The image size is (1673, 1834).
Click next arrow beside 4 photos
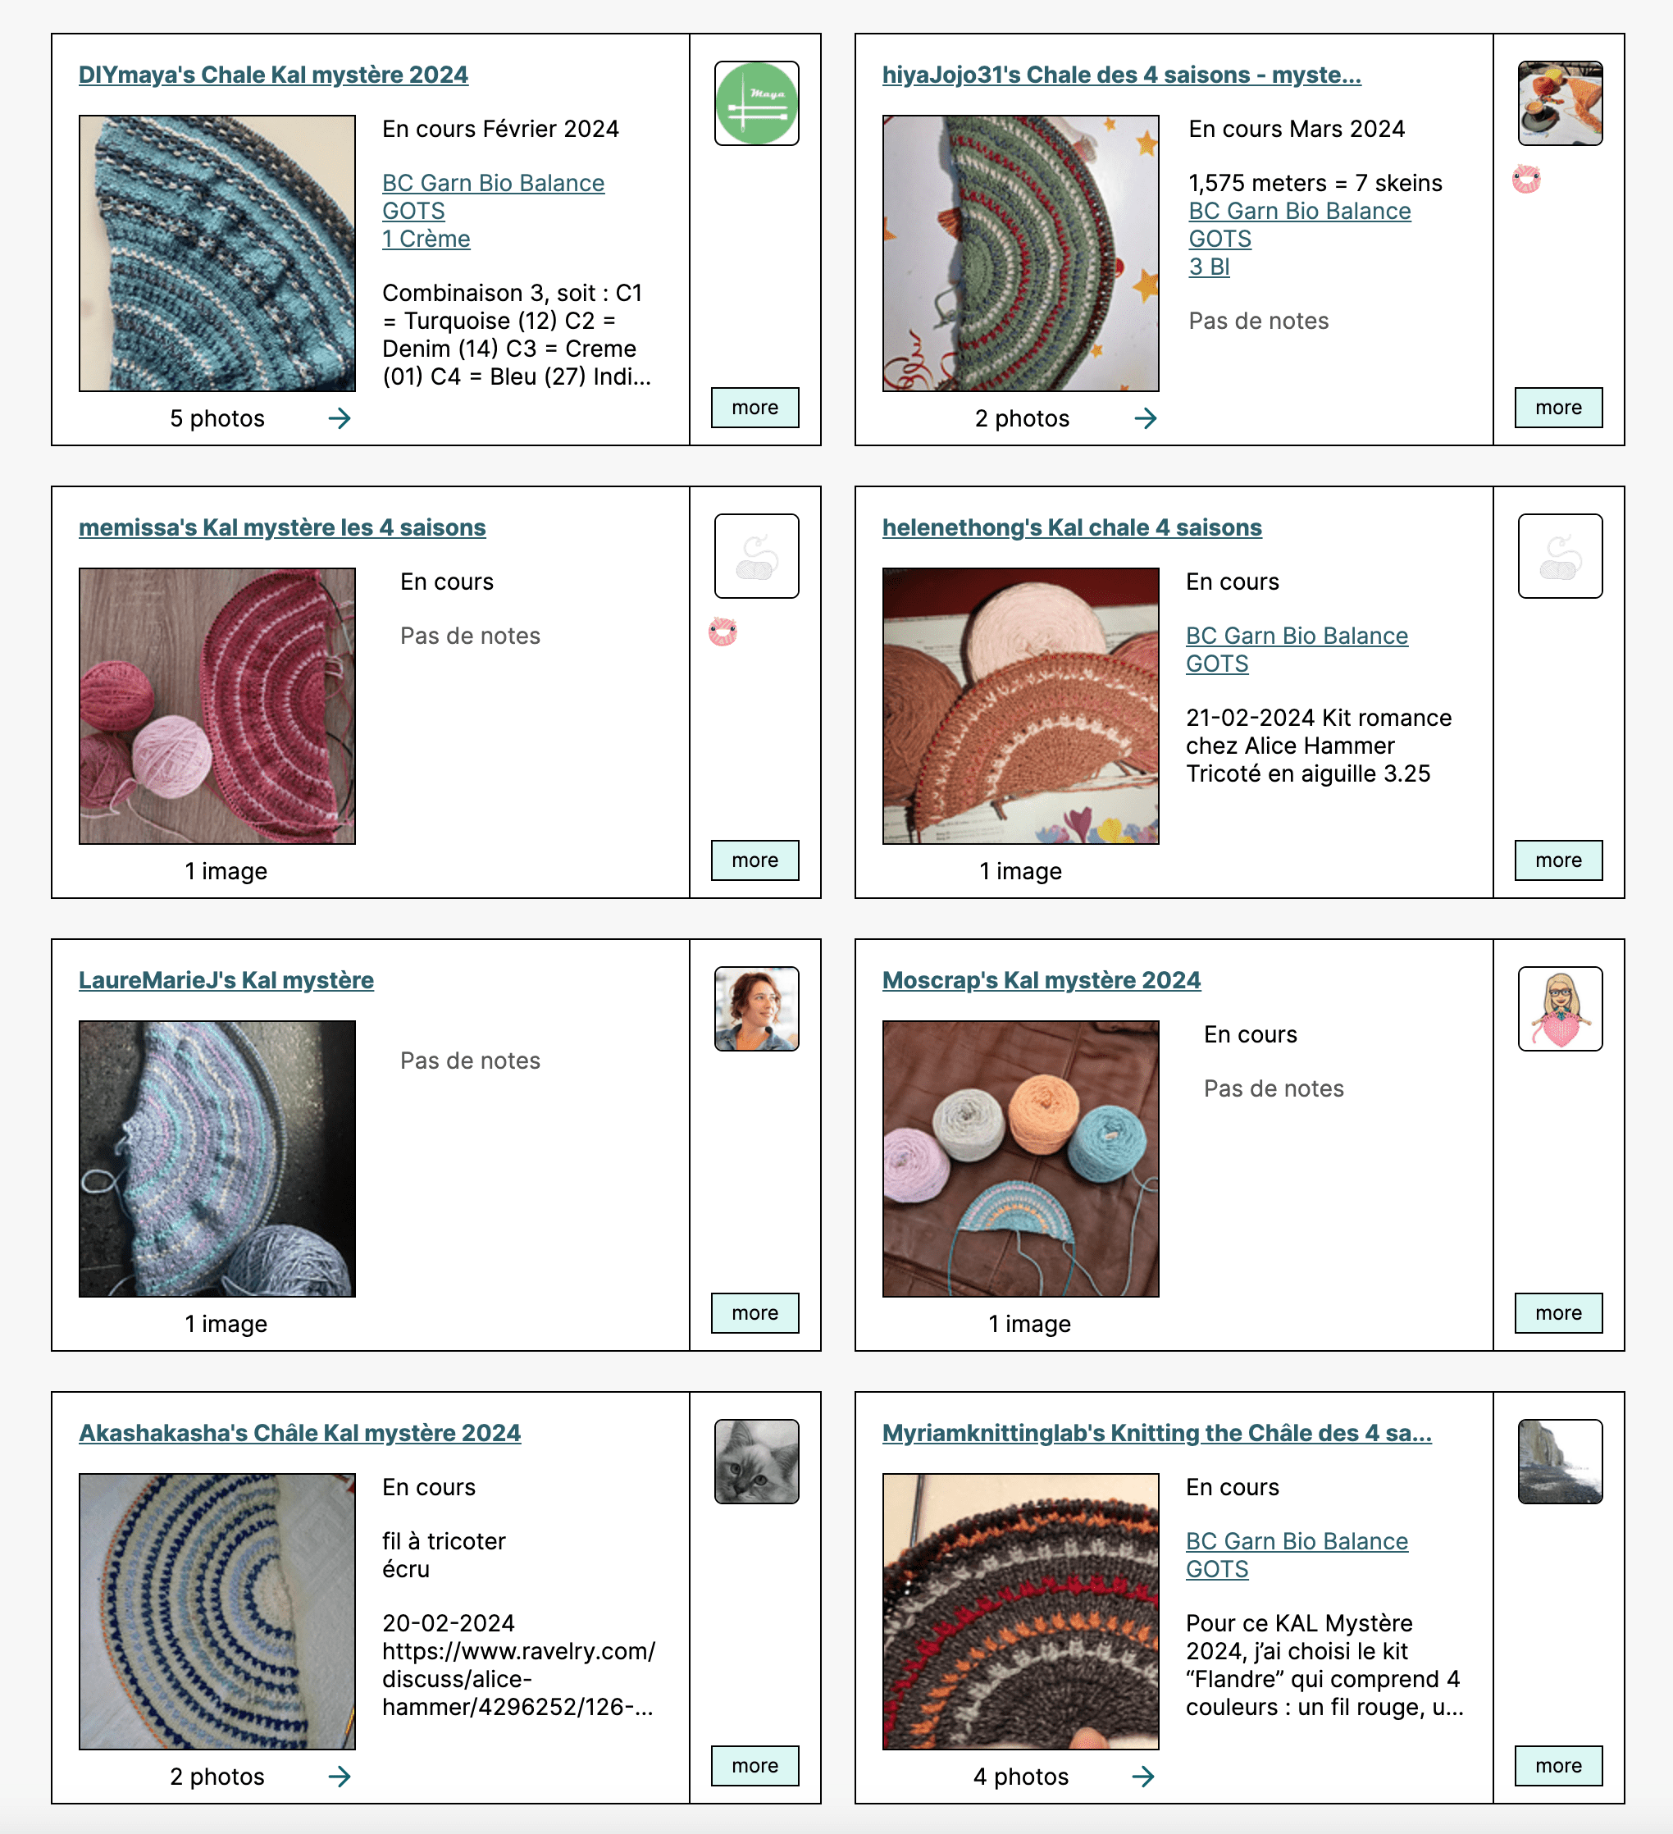click(x=1142, y=1776)
